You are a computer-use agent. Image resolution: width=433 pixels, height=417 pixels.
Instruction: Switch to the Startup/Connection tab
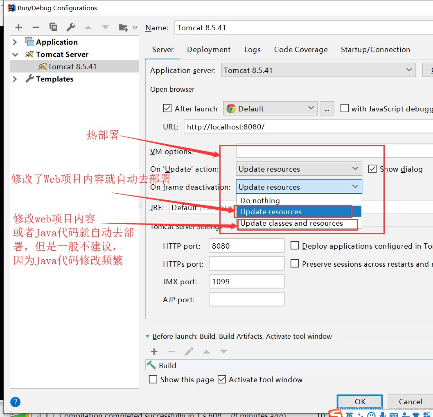(x=375, y=50)
